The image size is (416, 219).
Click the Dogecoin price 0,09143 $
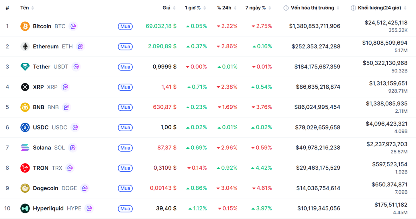pyautogui.click(x=163, y=188)
